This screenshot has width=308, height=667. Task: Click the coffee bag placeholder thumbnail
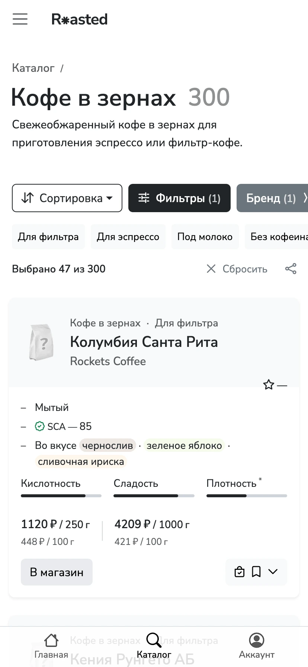point(41,342)
